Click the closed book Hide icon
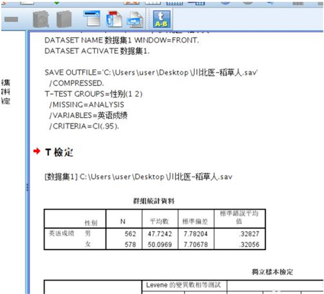This screenshot has width=324, height=294. (64, 19)
